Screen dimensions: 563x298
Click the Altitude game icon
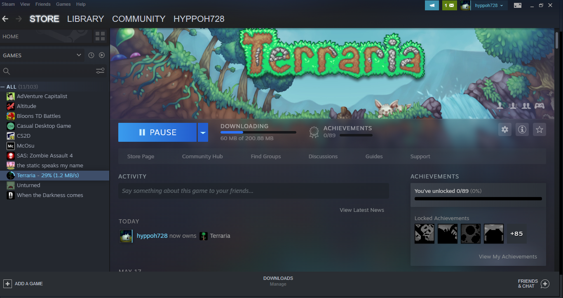coord(11,106)
